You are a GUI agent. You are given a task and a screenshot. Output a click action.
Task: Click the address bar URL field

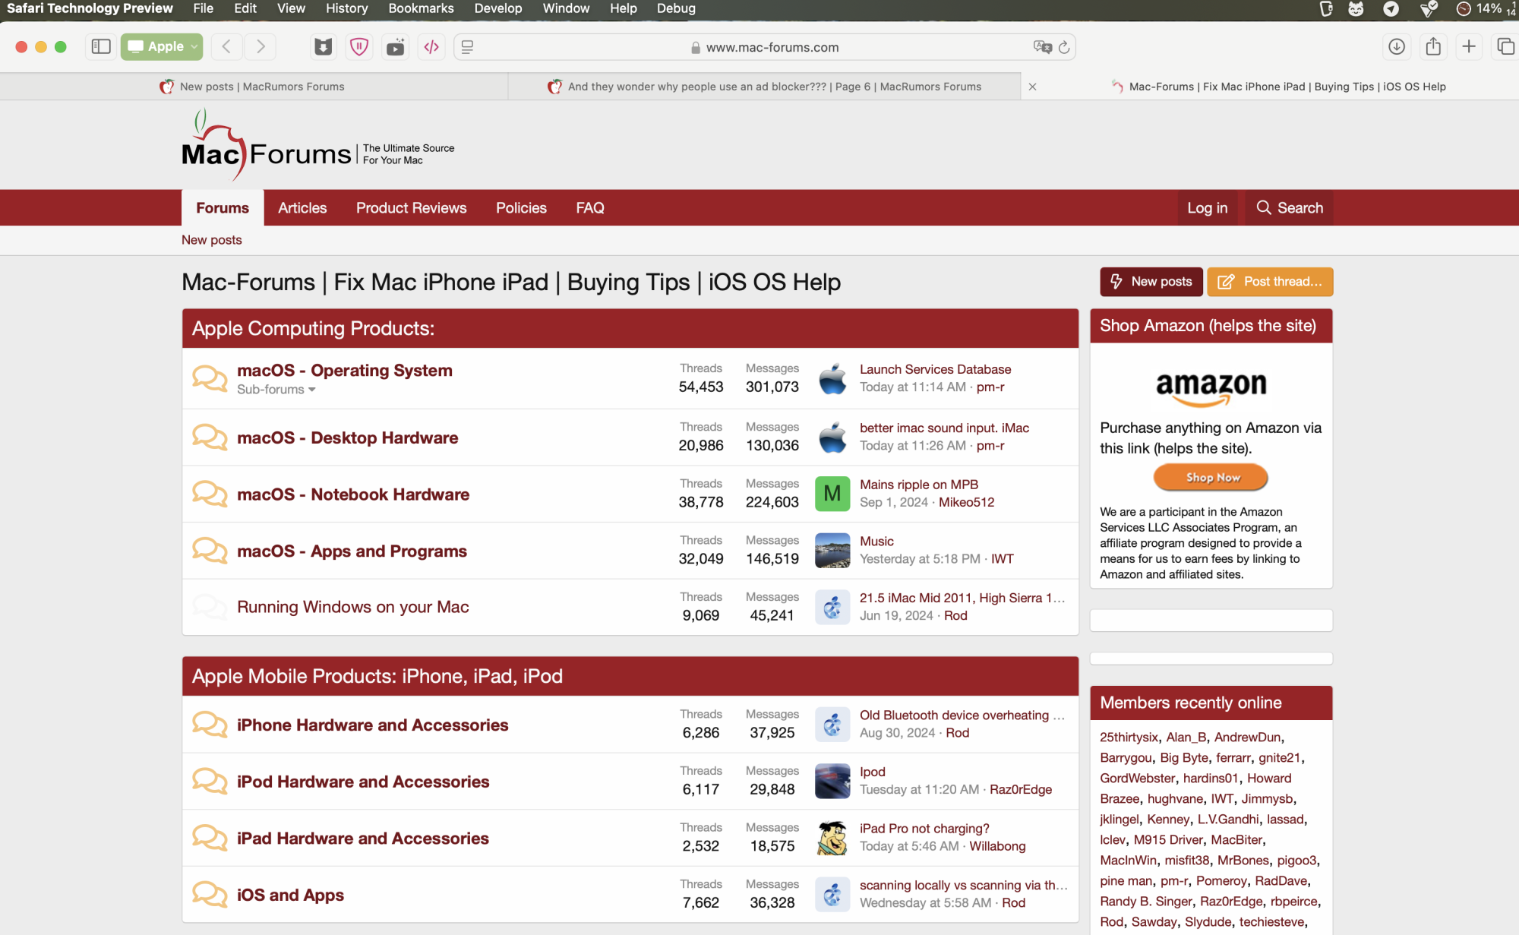tap(765, 47)
